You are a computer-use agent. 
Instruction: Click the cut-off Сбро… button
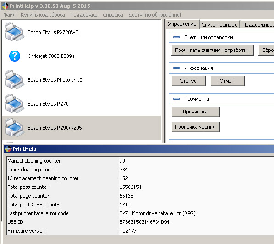tap(267, 50)
